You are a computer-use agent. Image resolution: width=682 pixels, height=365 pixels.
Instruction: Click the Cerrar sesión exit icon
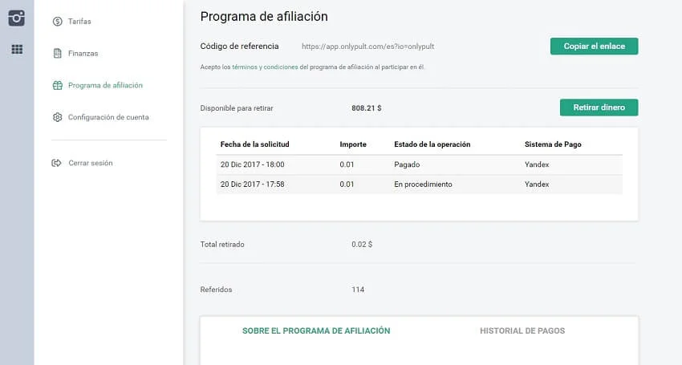coord(57,163)
